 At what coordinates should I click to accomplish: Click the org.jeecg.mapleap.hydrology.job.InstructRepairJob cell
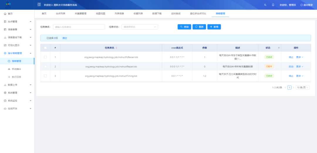[x=111, y=66]
